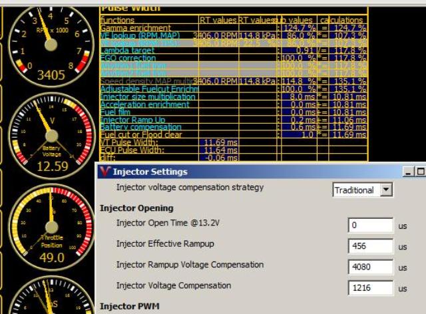Click the Injector Ramp Up 11.06 ms calculation
Viewport: 426px width, 314px height.
[348, 120]
